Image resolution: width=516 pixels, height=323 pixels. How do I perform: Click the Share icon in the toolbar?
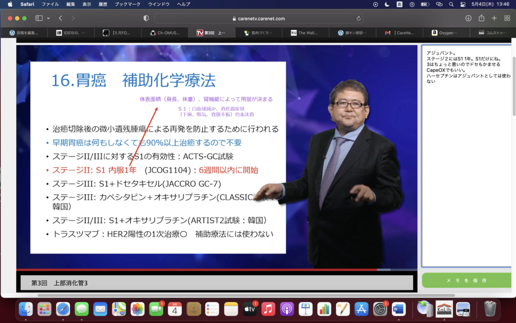(481, 18)
